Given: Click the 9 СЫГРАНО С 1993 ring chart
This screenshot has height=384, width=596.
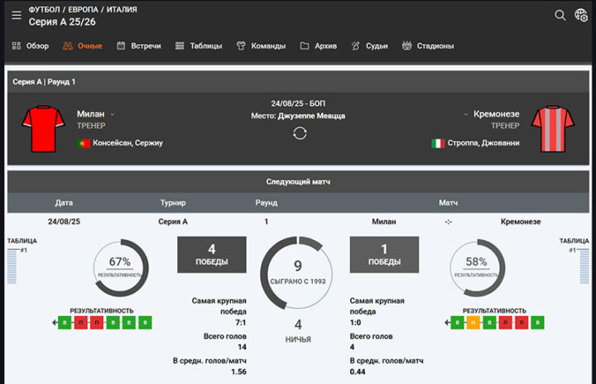Looking at the screenshot, I should (296, 272).
